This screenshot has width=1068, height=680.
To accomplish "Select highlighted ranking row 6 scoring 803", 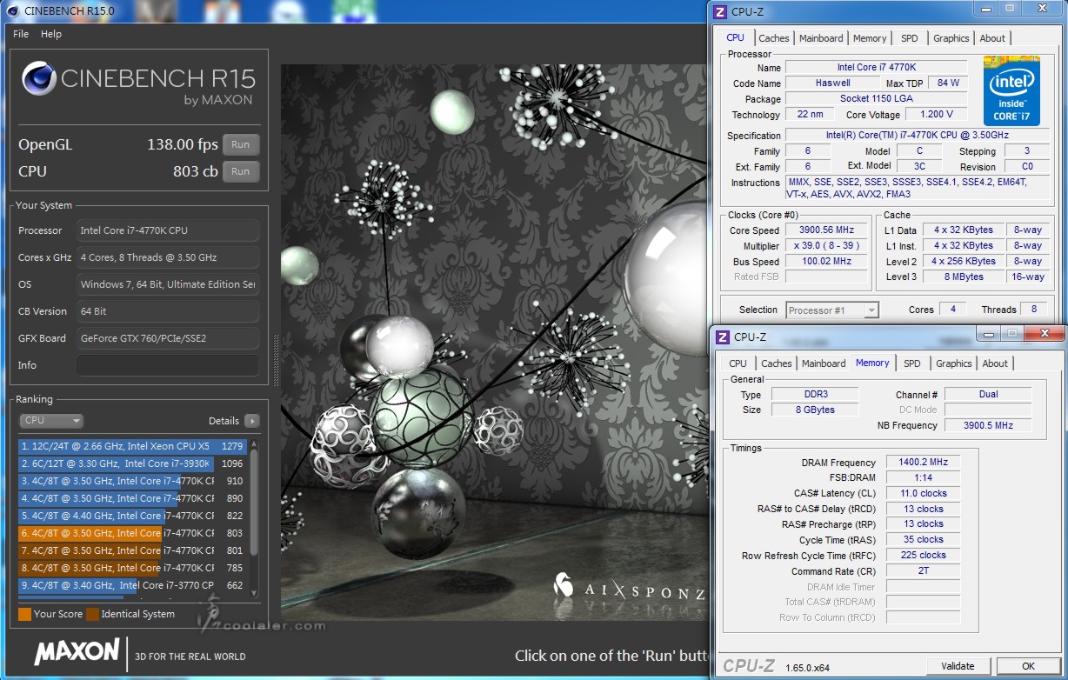I will [132, 533].
